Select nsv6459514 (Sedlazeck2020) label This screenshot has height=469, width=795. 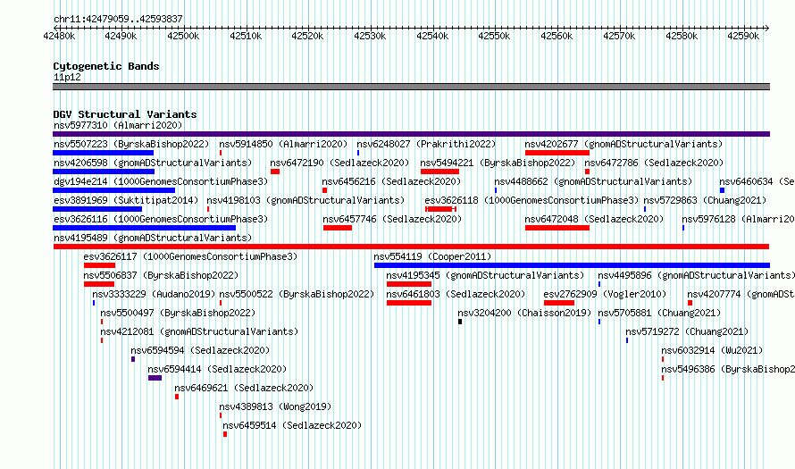[293, 425]
